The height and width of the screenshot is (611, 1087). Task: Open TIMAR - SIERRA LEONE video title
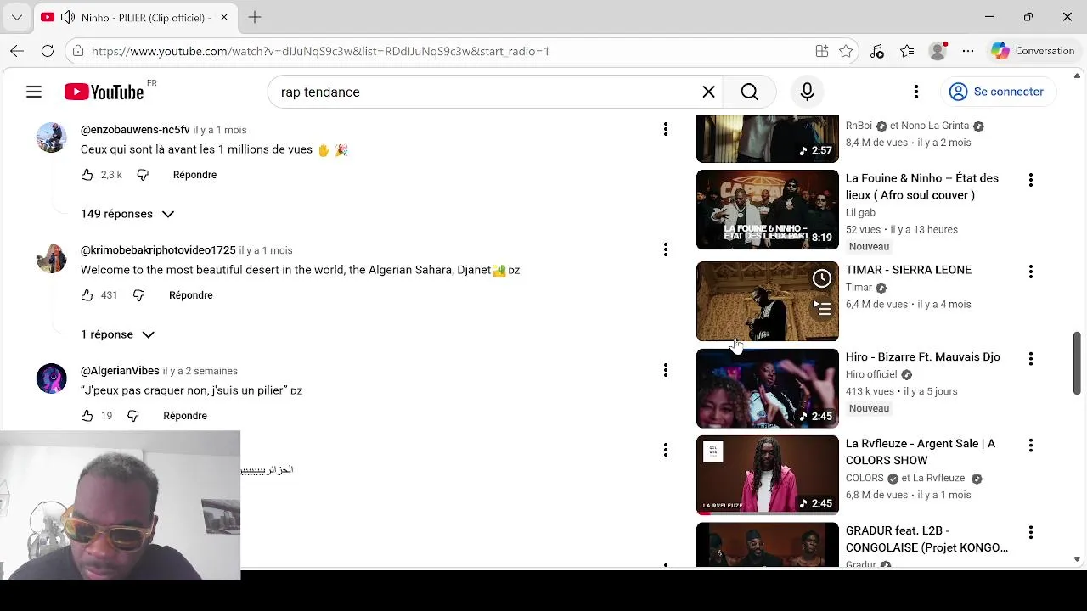pyautogui.click(x=909, y=270)
